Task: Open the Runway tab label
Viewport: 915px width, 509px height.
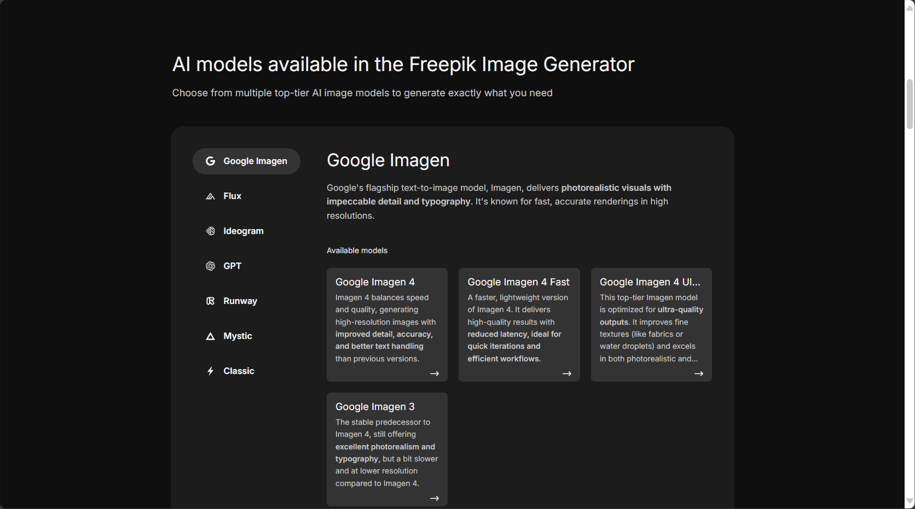Action: coord(240,301)
